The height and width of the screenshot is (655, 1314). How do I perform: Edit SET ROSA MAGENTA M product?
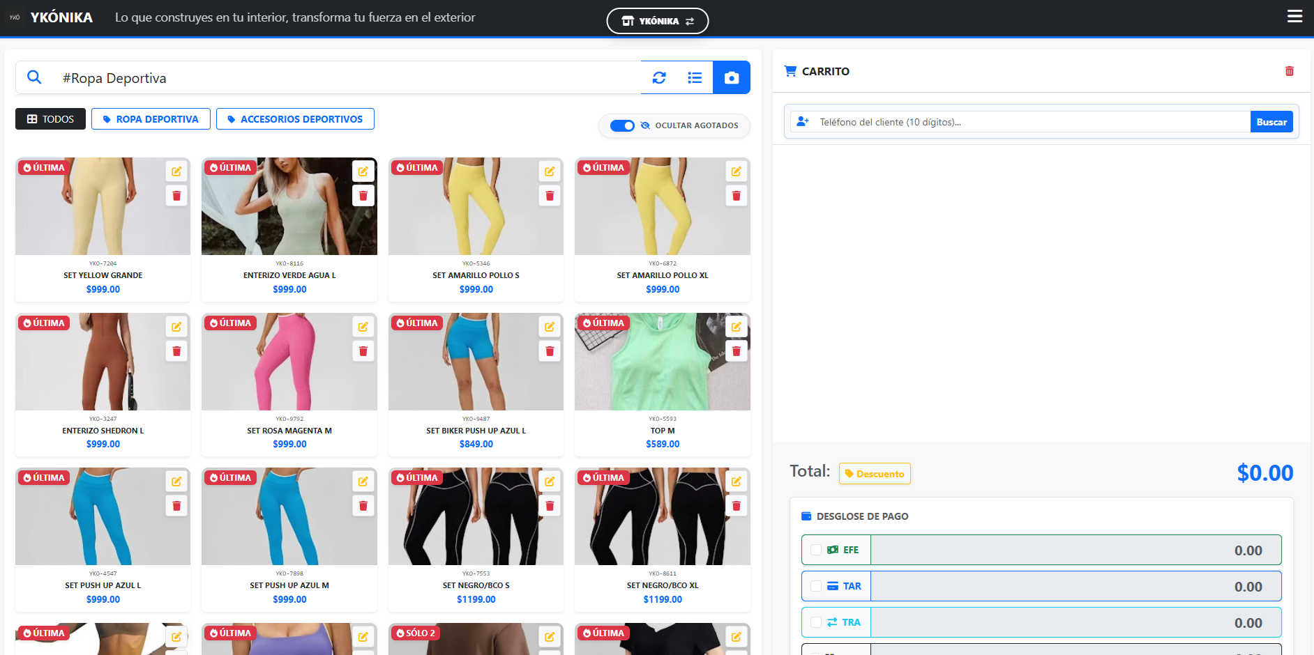363,327
